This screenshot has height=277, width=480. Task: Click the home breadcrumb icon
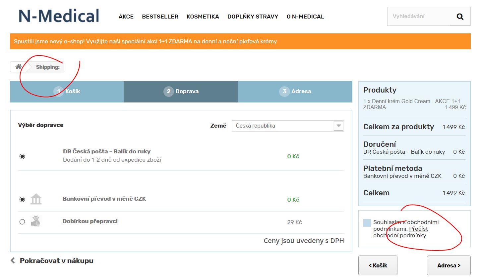tap(19, 67)
